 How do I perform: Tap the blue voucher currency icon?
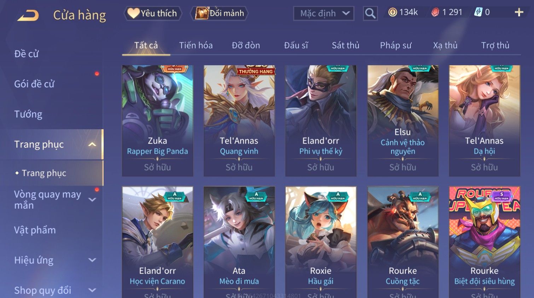478,12
